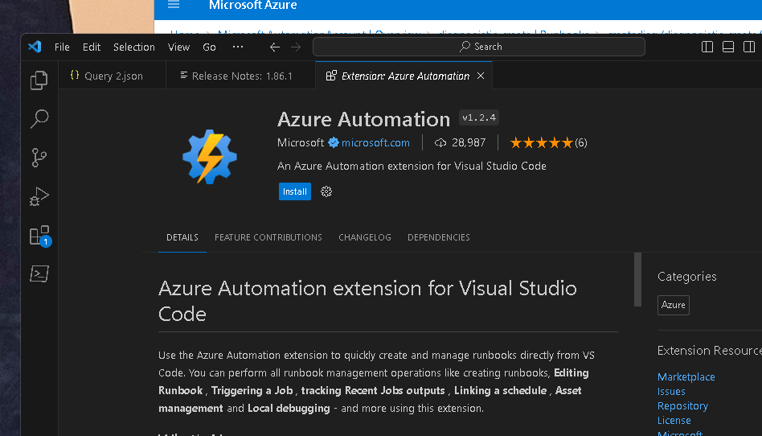
Task: Click the Microsoft Azure title in the portal
Action: pos(252,5)
